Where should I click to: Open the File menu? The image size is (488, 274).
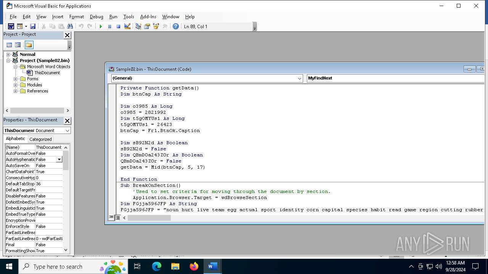13,17
